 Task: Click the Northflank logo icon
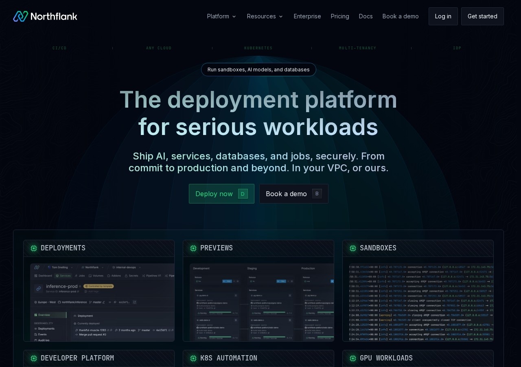(20, 16)
